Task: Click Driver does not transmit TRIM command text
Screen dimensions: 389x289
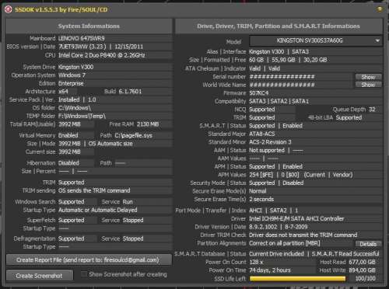Action: click(x=303, y=235)
